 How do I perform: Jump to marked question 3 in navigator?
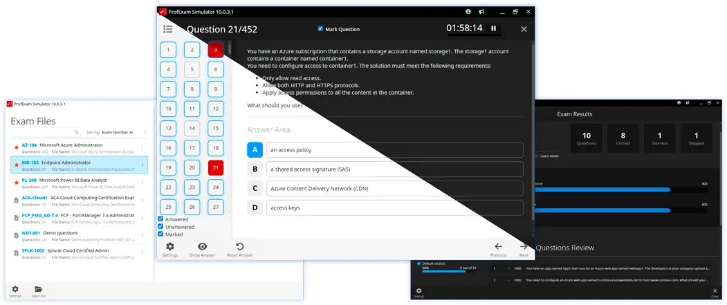pyautogui.click(x=216, y=50)
